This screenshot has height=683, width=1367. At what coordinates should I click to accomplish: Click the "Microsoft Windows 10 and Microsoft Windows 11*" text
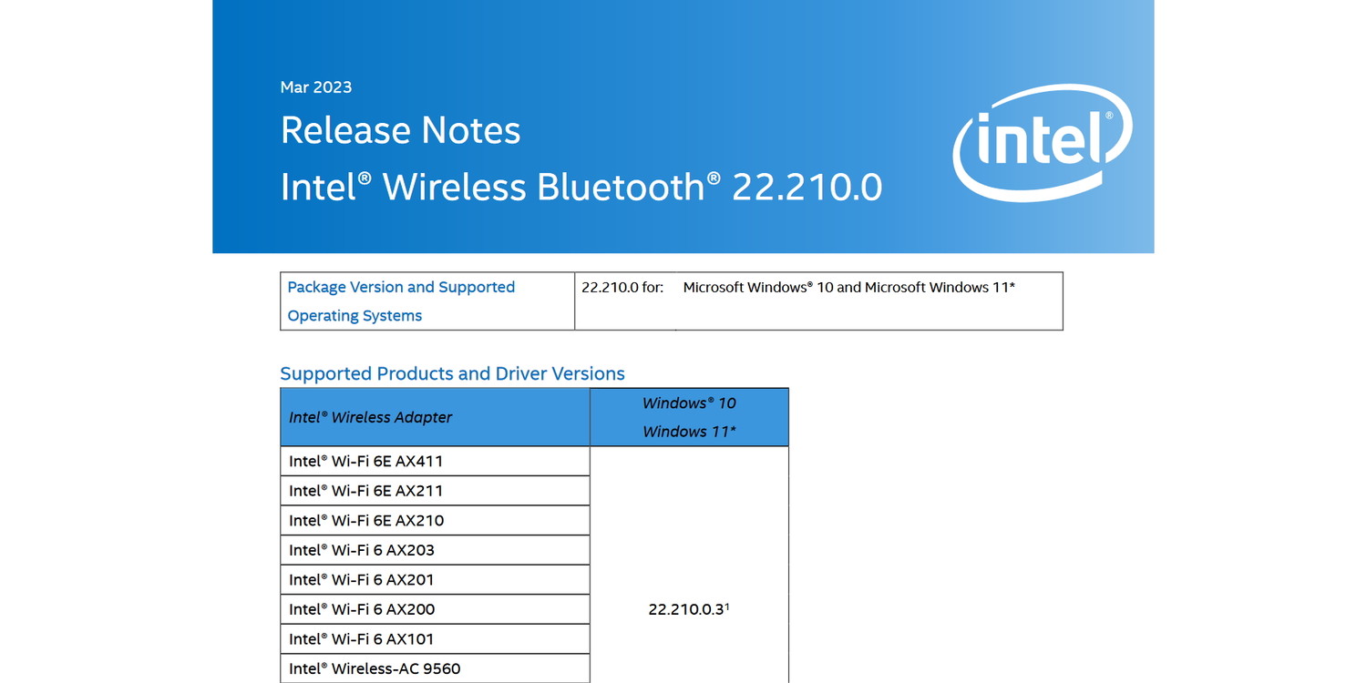[x=848, y=287]
